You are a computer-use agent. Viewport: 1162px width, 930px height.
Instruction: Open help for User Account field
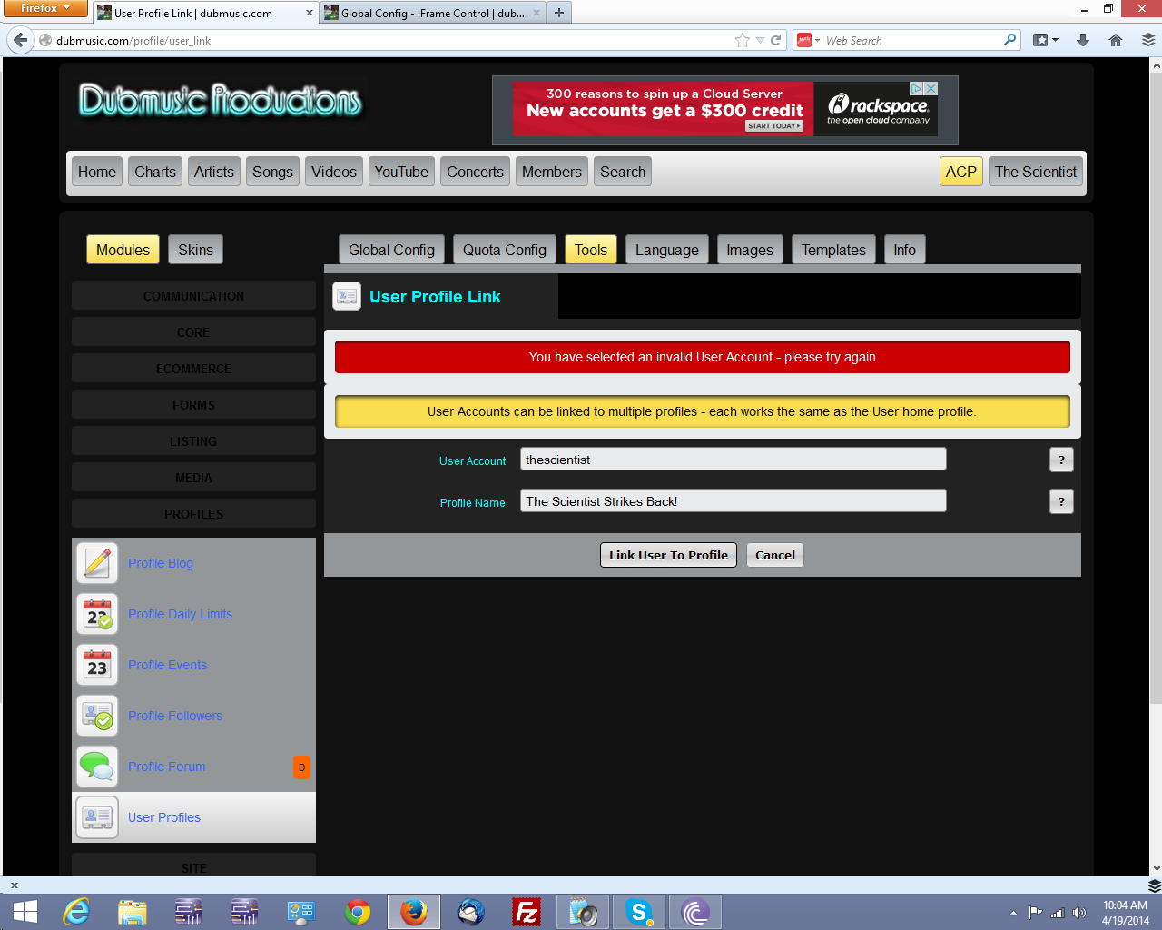pyautogui.click(x=1061, y=460)
